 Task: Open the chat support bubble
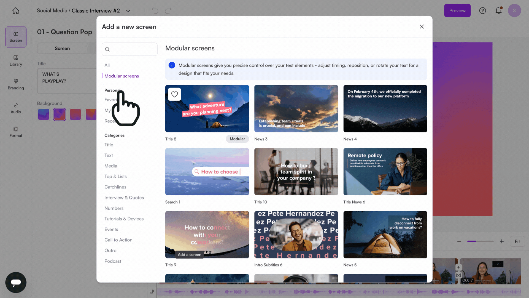coord(16,282)
